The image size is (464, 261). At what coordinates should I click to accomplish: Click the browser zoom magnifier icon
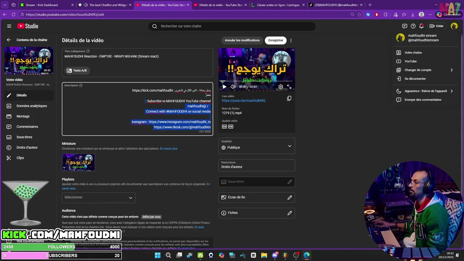352,14
